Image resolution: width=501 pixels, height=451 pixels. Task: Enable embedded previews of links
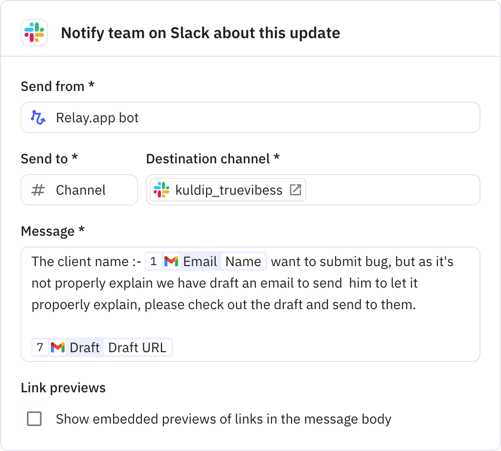(x=34, y=419)
